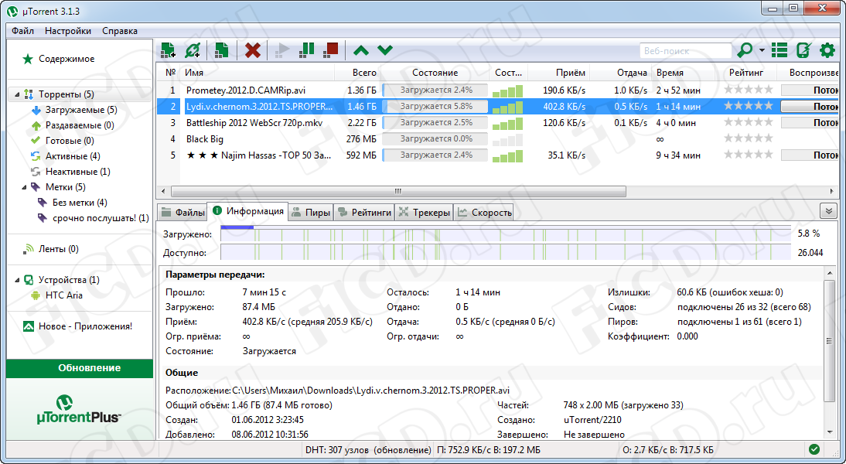Click the DHT: 307 узлов status text

point(369,449)
